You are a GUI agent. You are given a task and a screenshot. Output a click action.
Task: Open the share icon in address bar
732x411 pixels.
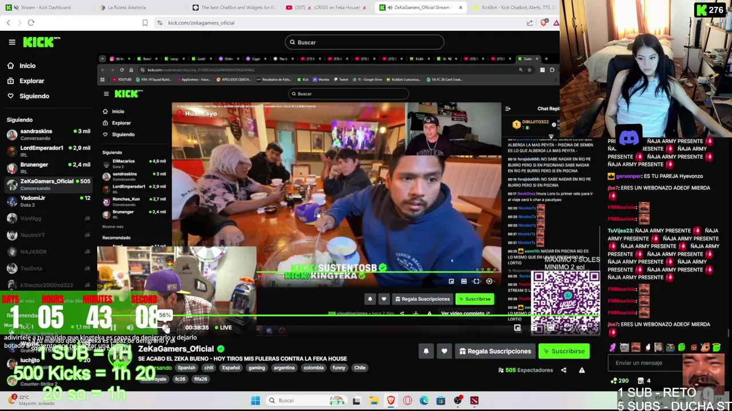click(530, 23)
